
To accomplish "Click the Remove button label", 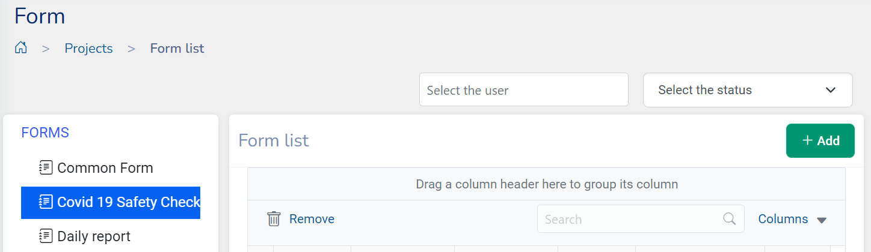I will 312,219.
